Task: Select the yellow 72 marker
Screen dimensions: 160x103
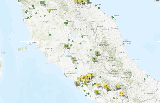Action: 105,86
